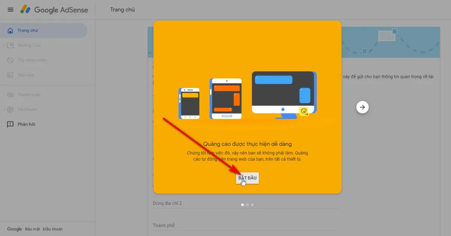Click the Báo cáo reports chart icon

click(11, 75)
